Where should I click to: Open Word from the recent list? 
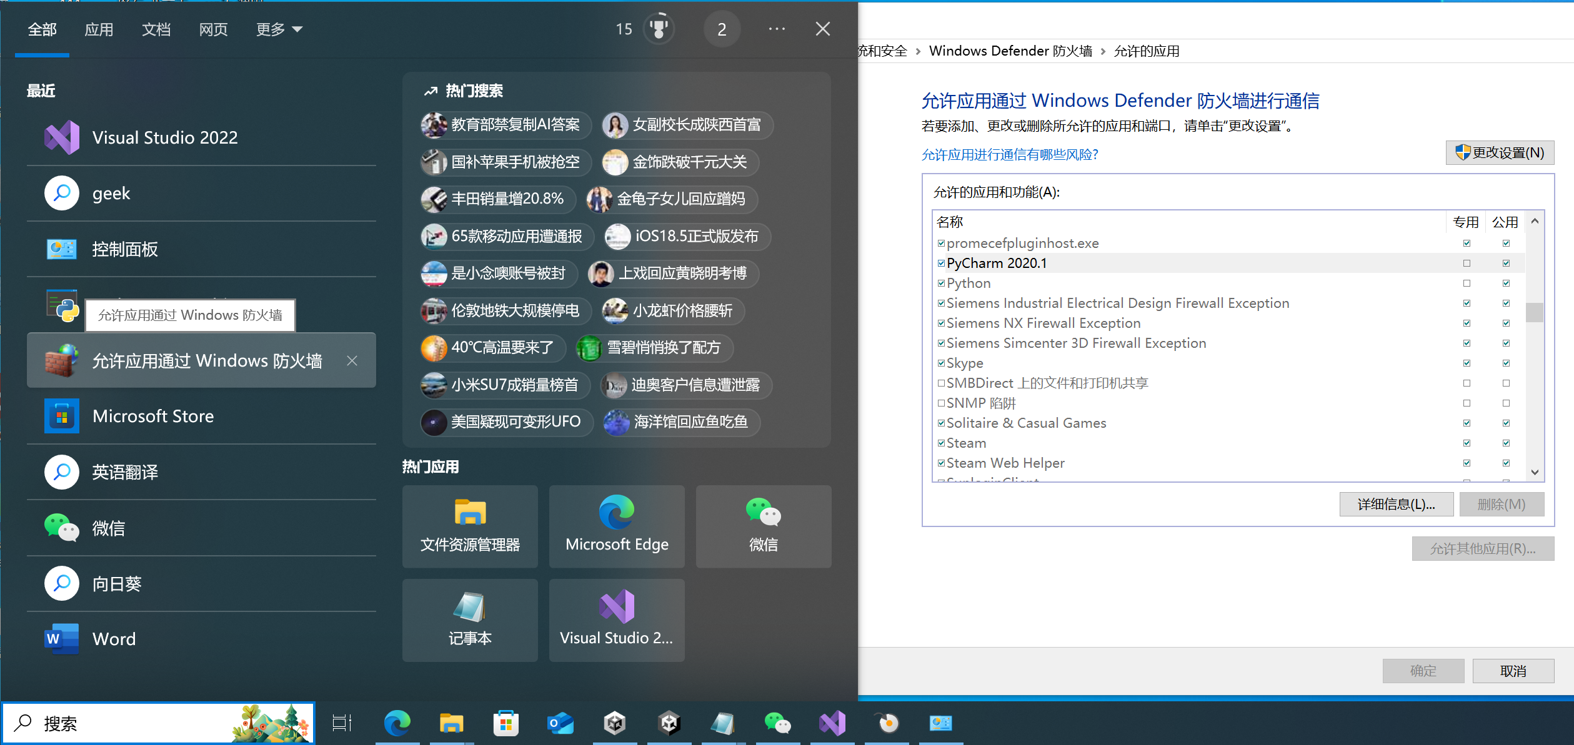114,639
